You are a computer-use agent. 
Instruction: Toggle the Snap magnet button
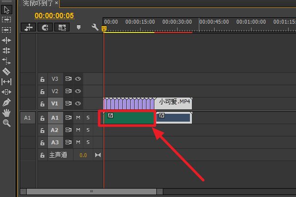coord(44,28)
